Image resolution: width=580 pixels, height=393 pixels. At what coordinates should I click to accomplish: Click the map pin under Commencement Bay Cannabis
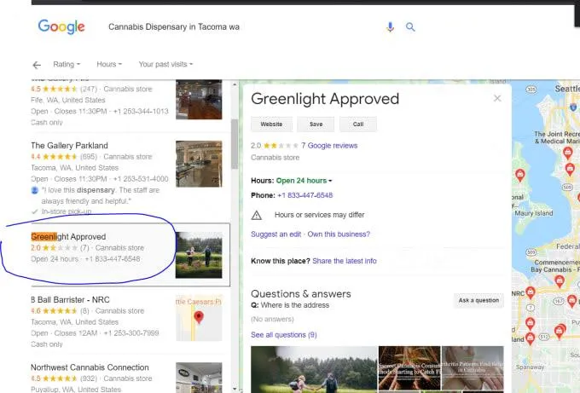[560, 281]
